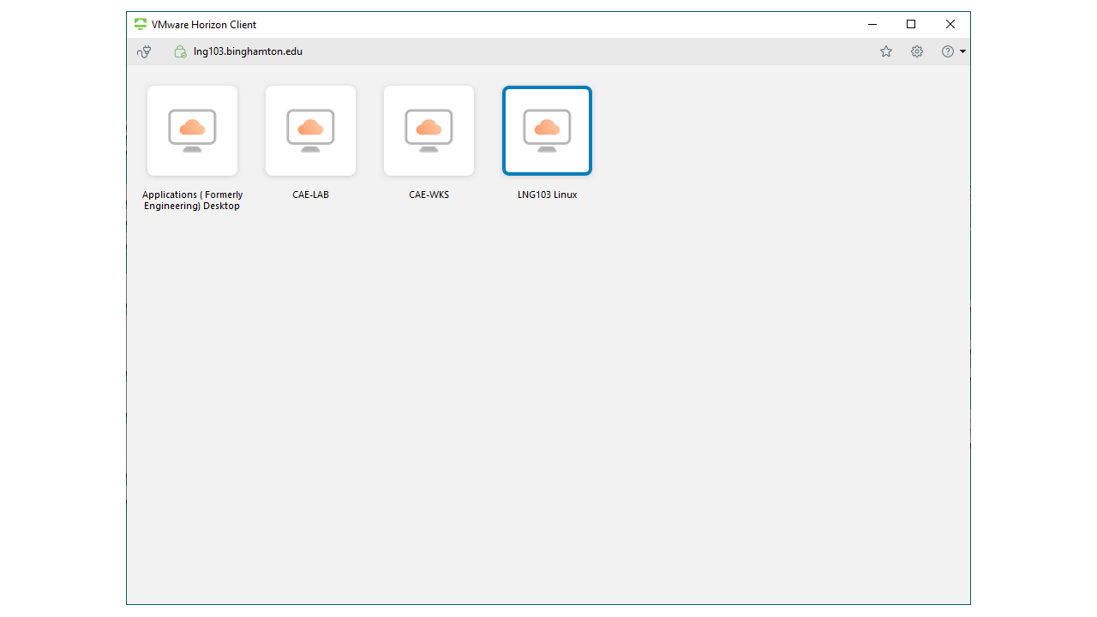Expand the help dropdown arrow
Image resolution: width=1097 pixels, height=617 pixels.
pos(963,51)
